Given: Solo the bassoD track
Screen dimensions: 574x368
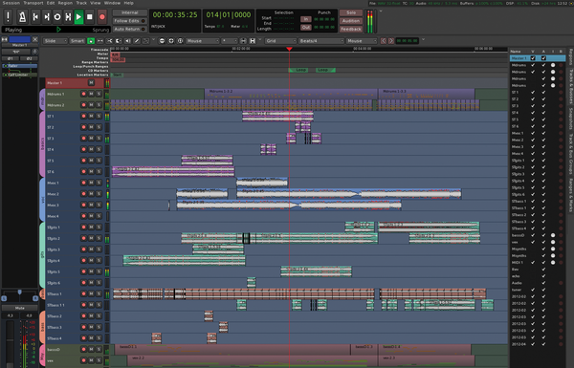Looking at the screenshot, I should click(x=99, y=349).
